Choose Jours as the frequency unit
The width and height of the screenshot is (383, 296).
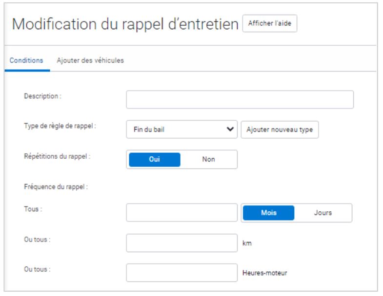(x=323, y=213)
